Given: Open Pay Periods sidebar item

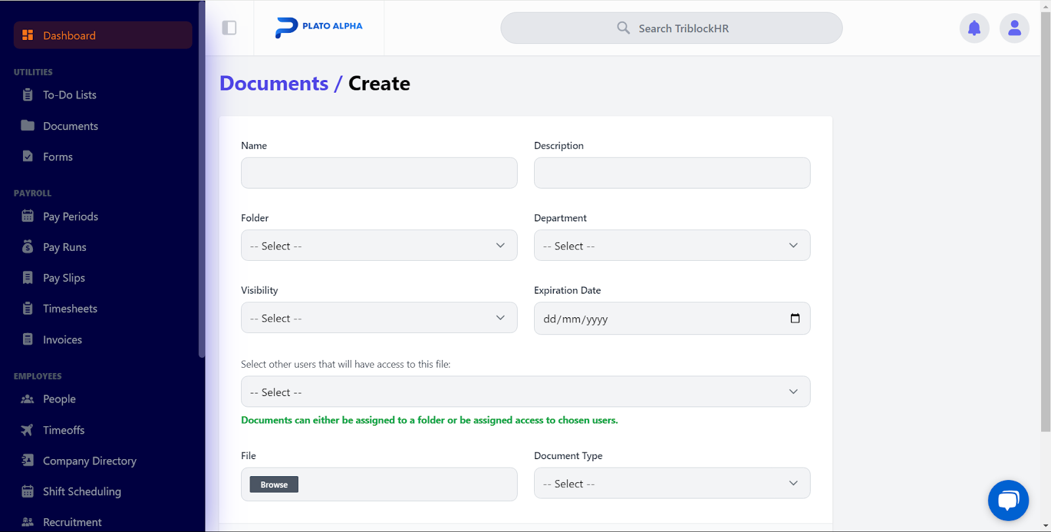Looking at the screenshot, I should point(70,216).
